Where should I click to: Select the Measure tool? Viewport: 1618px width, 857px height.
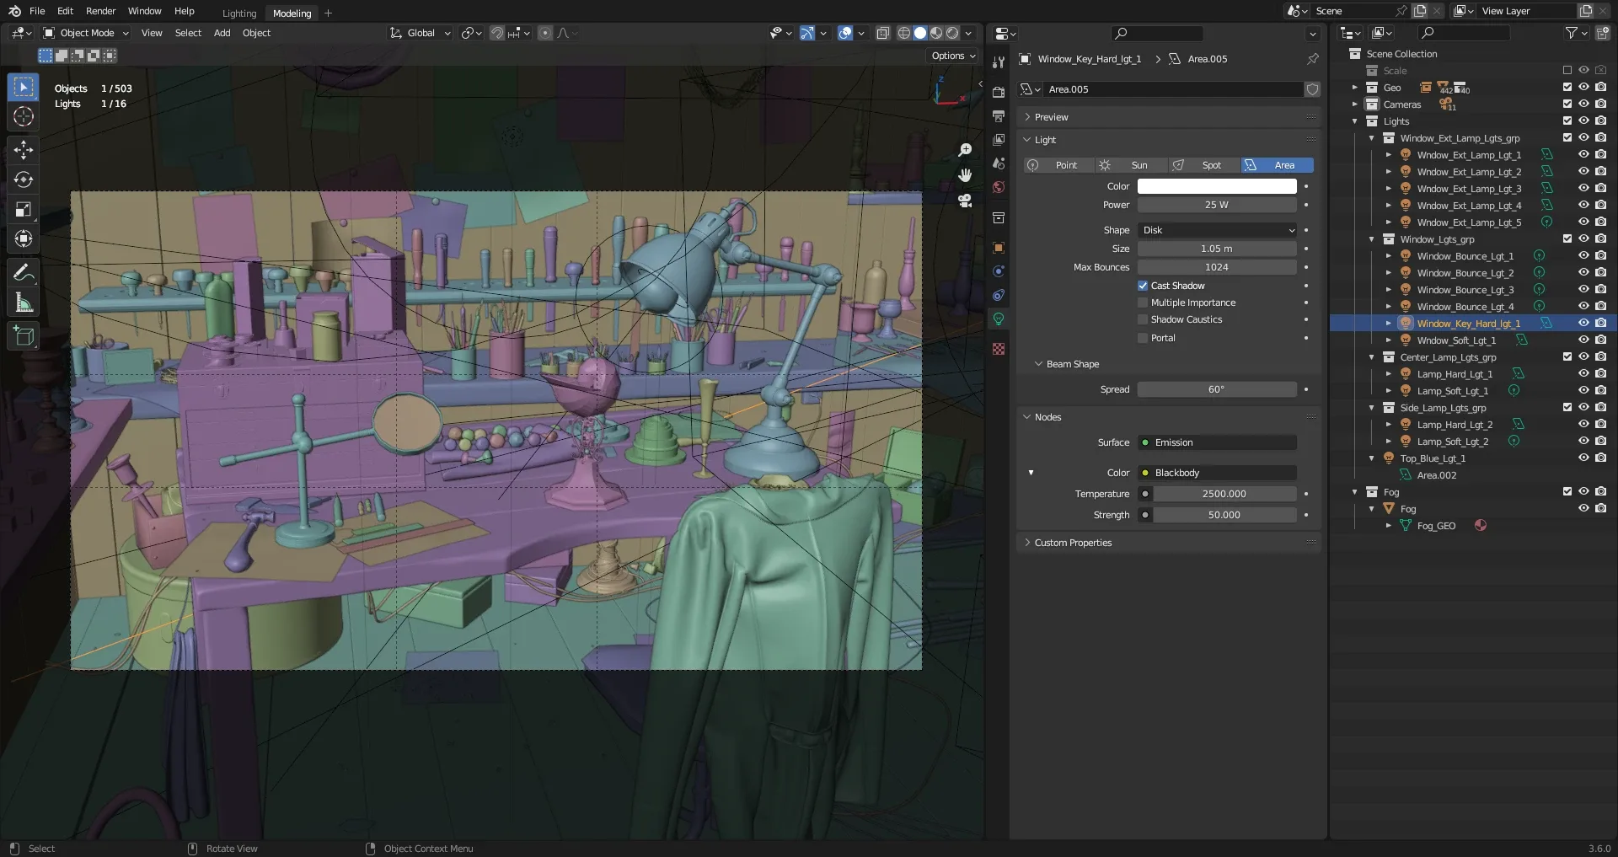(x=24, y=302)
